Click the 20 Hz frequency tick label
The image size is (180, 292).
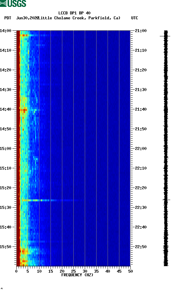[62, 271]
